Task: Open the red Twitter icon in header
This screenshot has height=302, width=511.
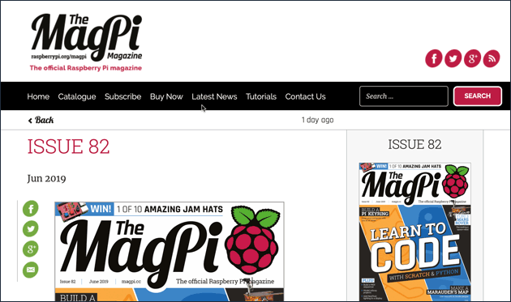Action: point(453,58)
